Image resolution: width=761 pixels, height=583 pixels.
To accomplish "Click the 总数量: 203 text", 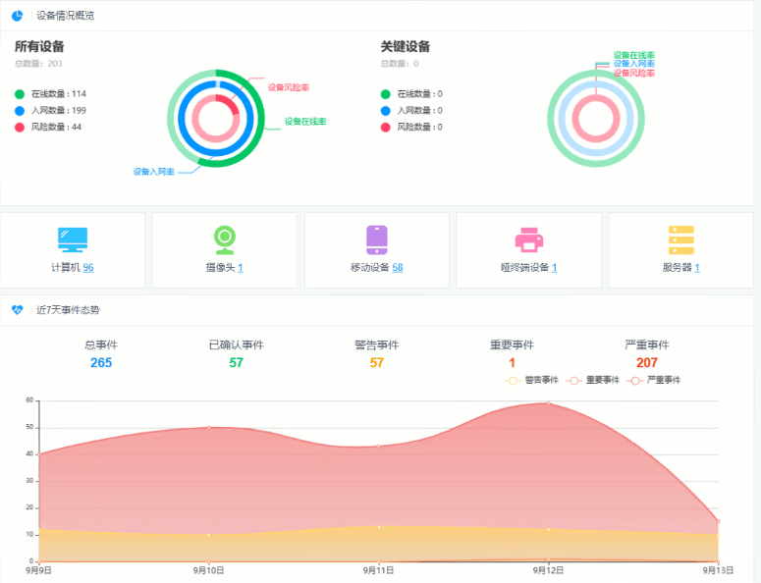I will click(38, 64).
